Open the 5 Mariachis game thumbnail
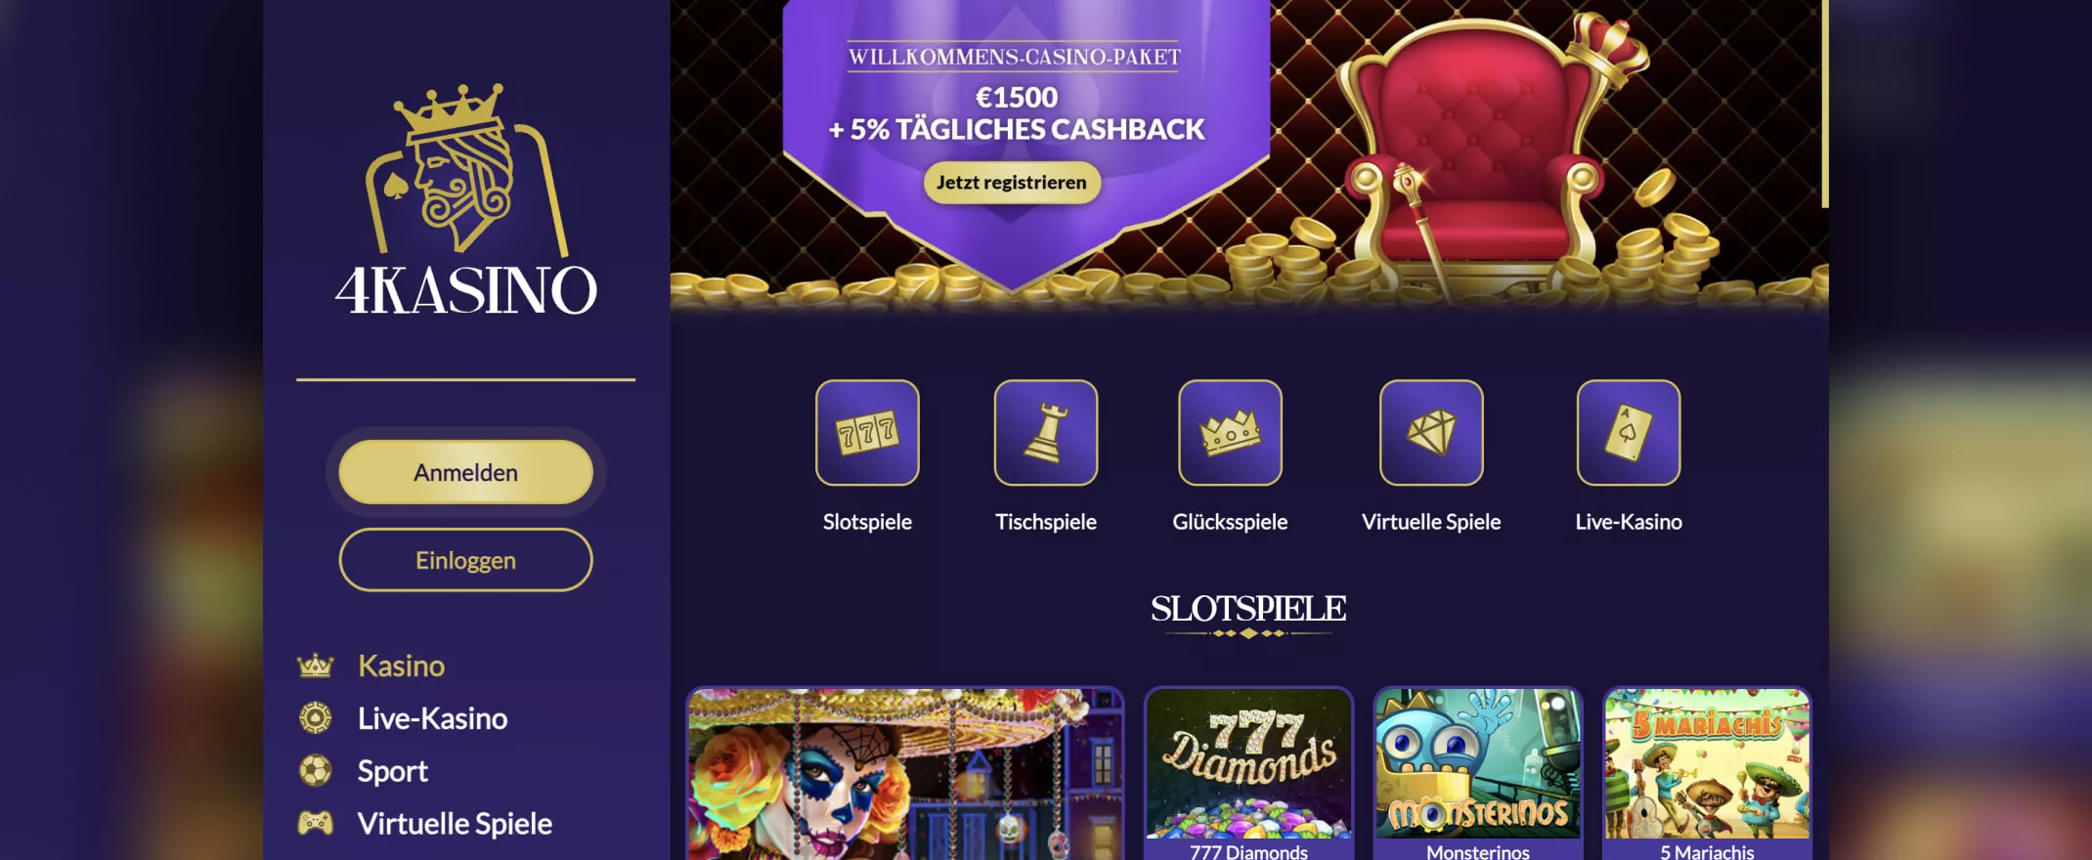2092x860 pixels. tap(1707, 773)
